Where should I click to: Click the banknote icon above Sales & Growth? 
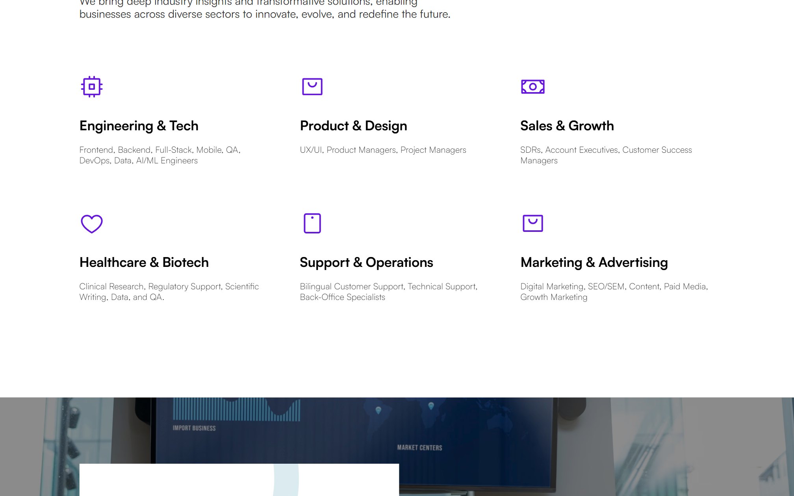coord(533,87)
